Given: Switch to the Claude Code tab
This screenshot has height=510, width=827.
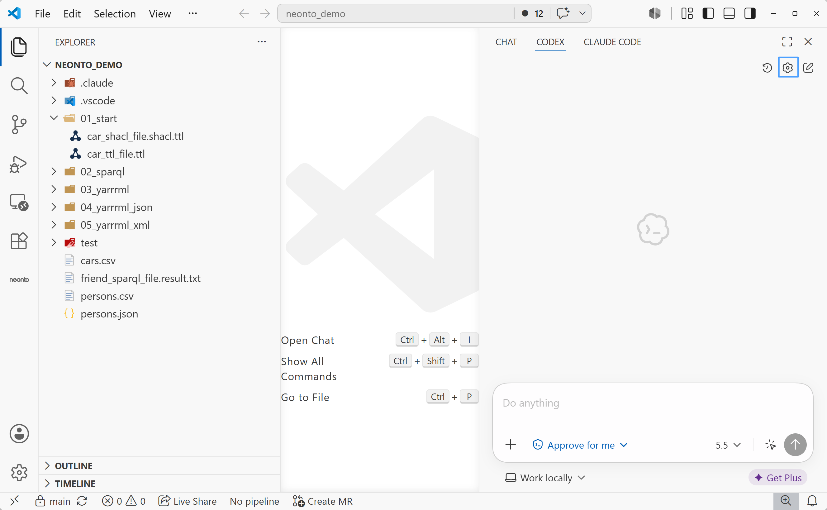Looking at the screenshot, I should (x=612, y=42).
